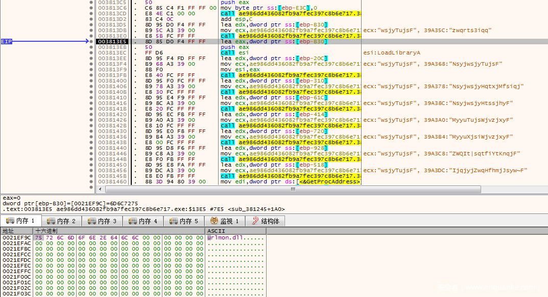Click the memory chip icon on 内存 3 tab

click(x=91, y=221)
